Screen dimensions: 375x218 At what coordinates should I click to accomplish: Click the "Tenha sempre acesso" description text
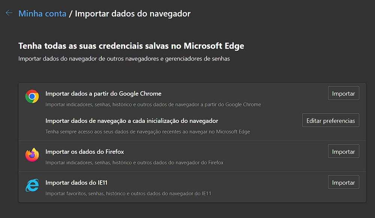(148, 132)
